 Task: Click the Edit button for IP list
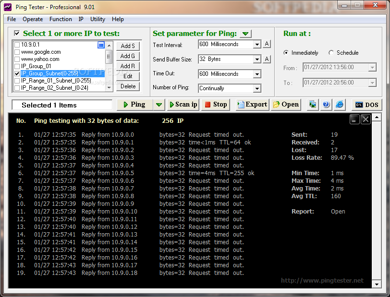tap(128, 76)
